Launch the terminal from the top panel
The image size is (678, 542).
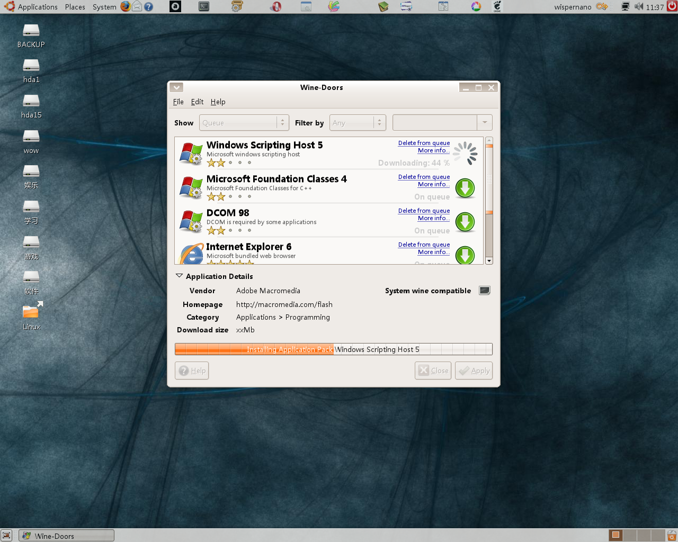(204, 6)
